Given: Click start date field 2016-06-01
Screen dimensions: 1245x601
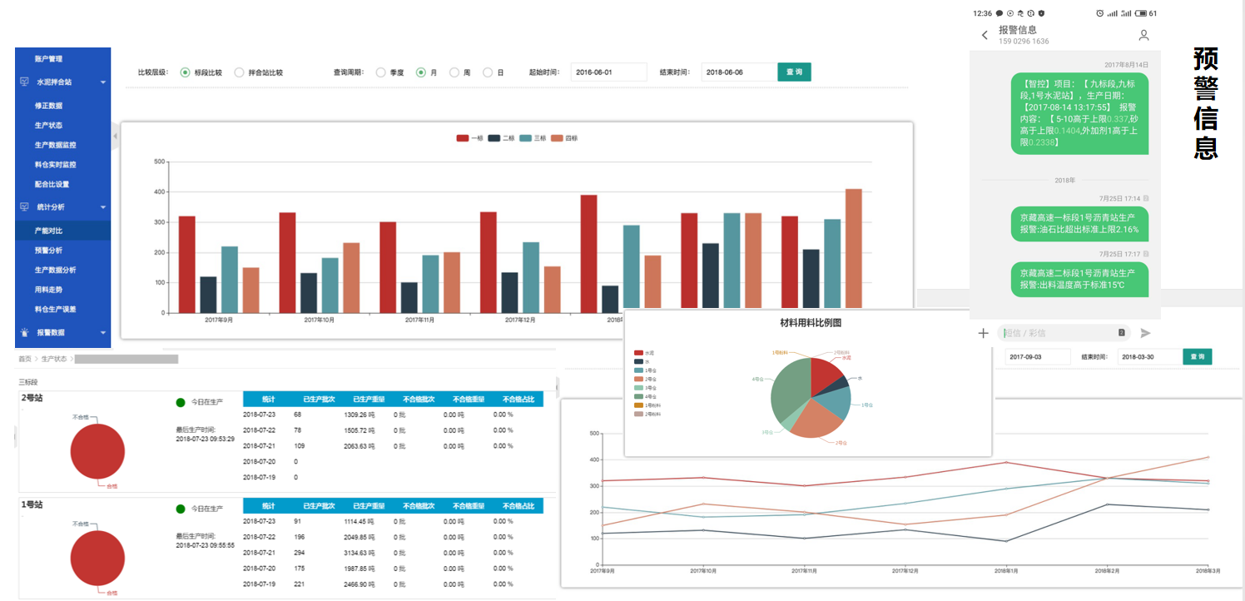Looking at the screenshot, I should click(x=609, y=72).
